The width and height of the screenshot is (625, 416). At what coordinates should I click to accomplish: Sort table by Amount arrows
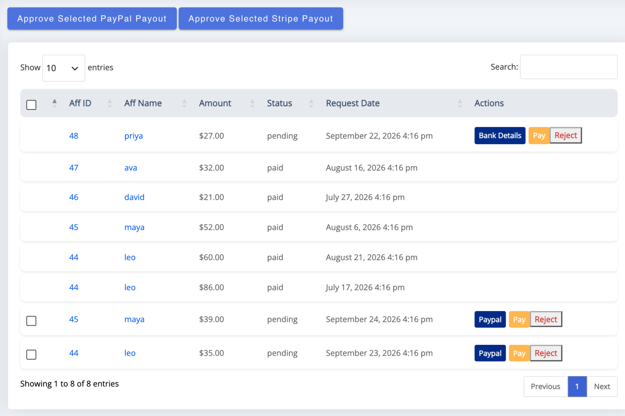tap(253, 103)
